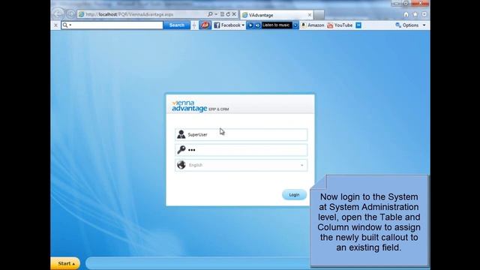Click the toolbar Search button

pos(177,25)
